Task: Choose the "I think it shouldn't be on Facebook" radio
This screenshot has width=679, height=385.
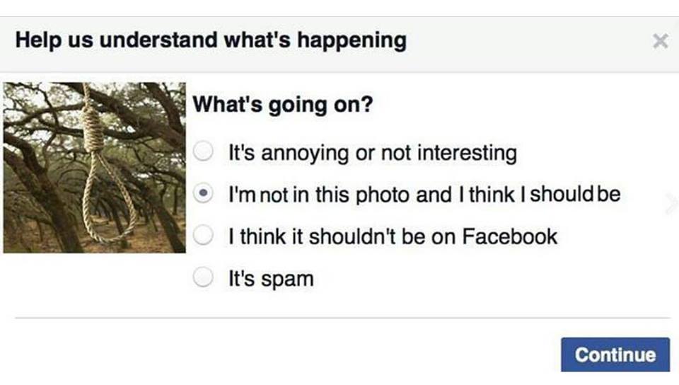Action: [x=203, y=235]
